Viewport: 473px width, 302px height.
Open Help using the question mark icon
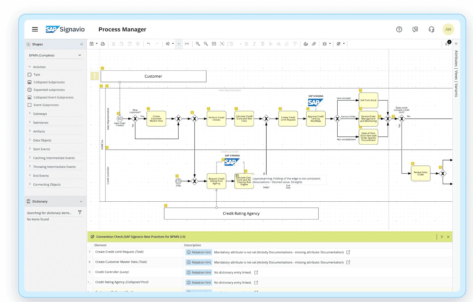click(x=399, y=29)
